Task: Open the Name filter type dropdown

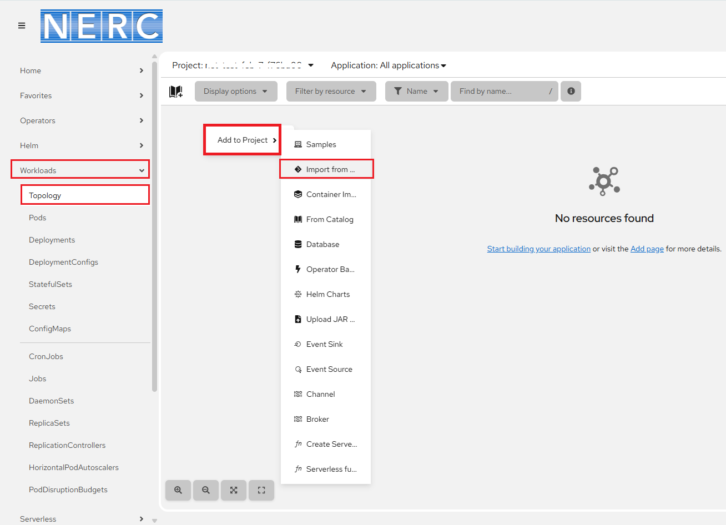Action: pyautogui.click(x=416, y=91)
